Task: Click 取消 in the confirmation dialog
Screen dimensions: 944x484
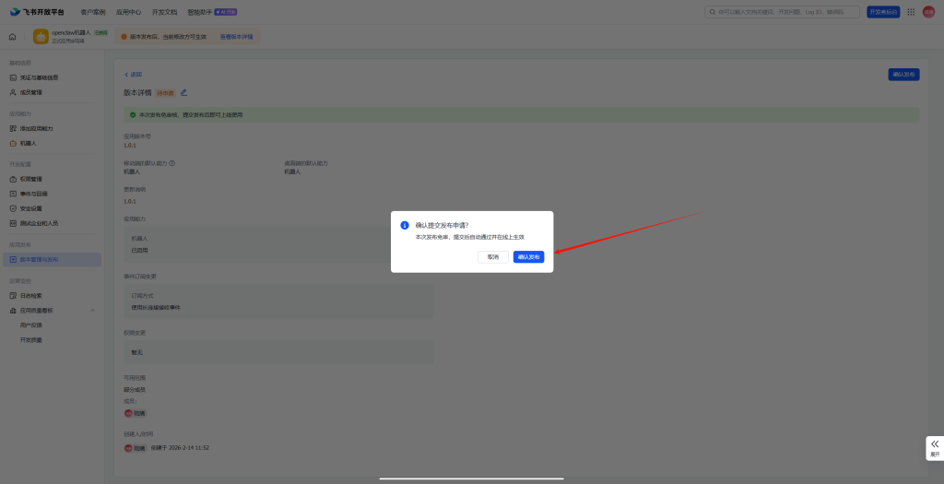Action: pos(493,257)
